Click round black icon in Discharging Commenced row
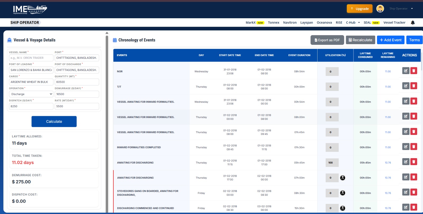Screen dimensions: 423x214 [343, 208]
